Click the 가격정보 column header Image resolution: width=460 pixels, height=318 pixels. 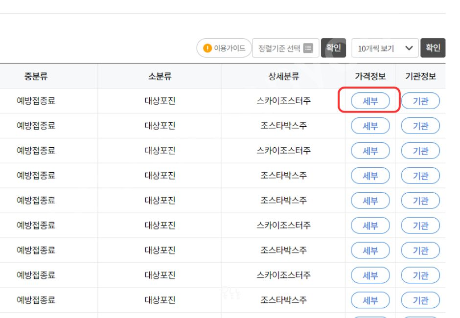click(370, 76)
